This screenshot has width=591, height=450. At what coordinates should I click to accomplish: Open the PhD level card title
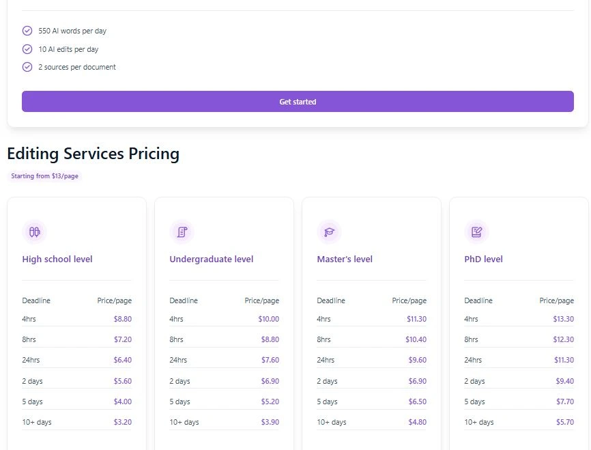click(483, 259)
